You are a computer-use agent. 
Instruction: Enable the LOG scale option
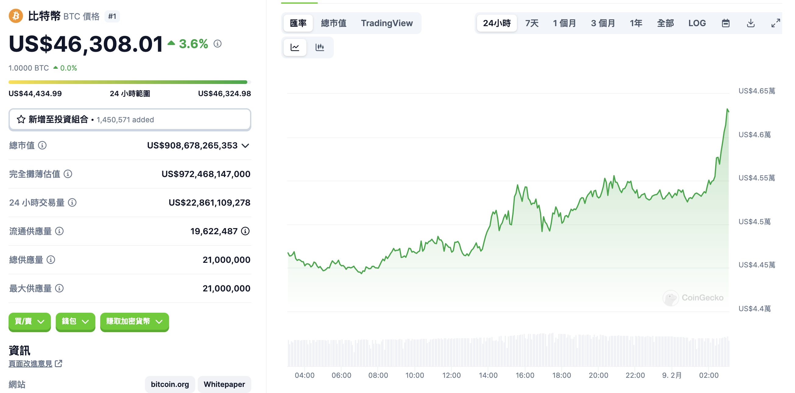(x=697, y=23)
